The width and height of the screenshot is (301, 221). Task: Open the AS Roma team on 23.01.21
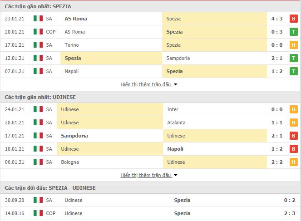[x=76, y=19]
